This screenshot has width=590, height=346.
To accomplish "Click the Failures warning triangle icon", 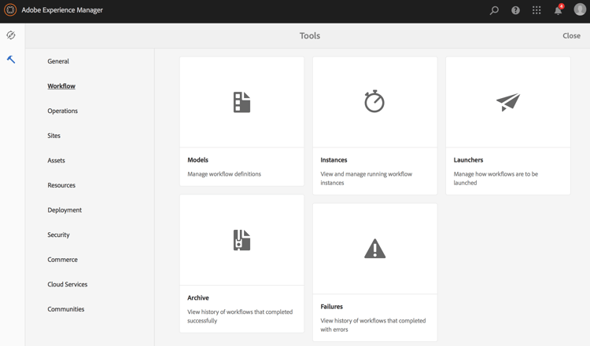I will (374, 249).
